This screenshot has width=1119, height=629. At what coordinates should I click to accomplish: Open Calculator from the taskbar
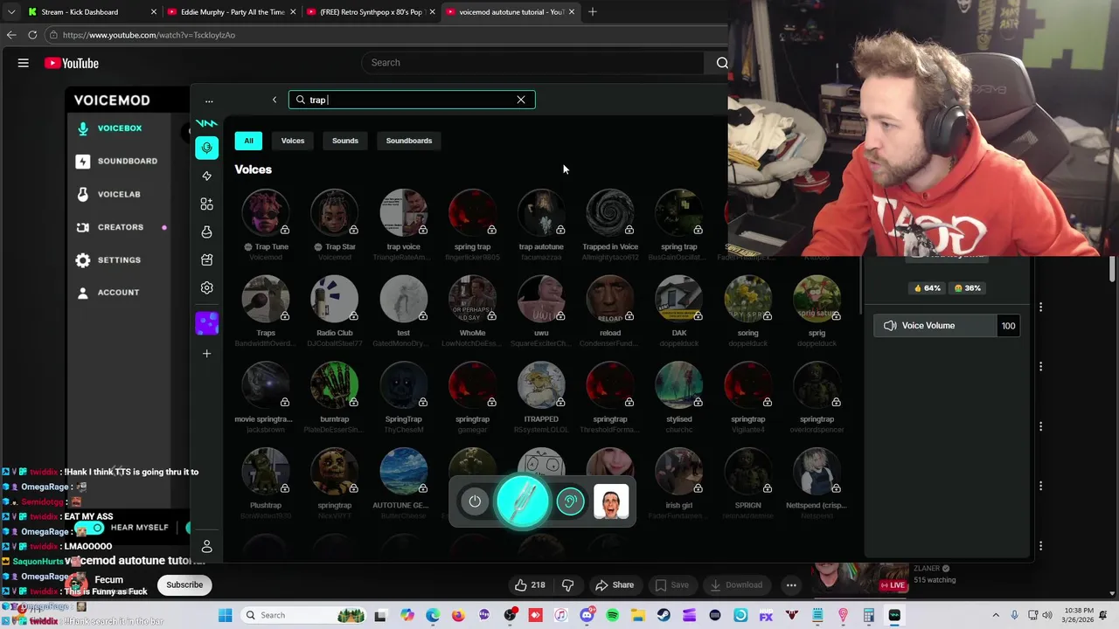(869, 615)
